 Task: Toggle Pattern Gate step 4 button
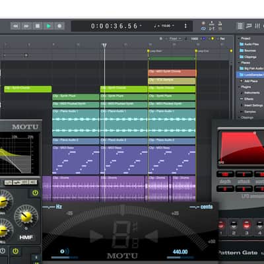point(260,225)
